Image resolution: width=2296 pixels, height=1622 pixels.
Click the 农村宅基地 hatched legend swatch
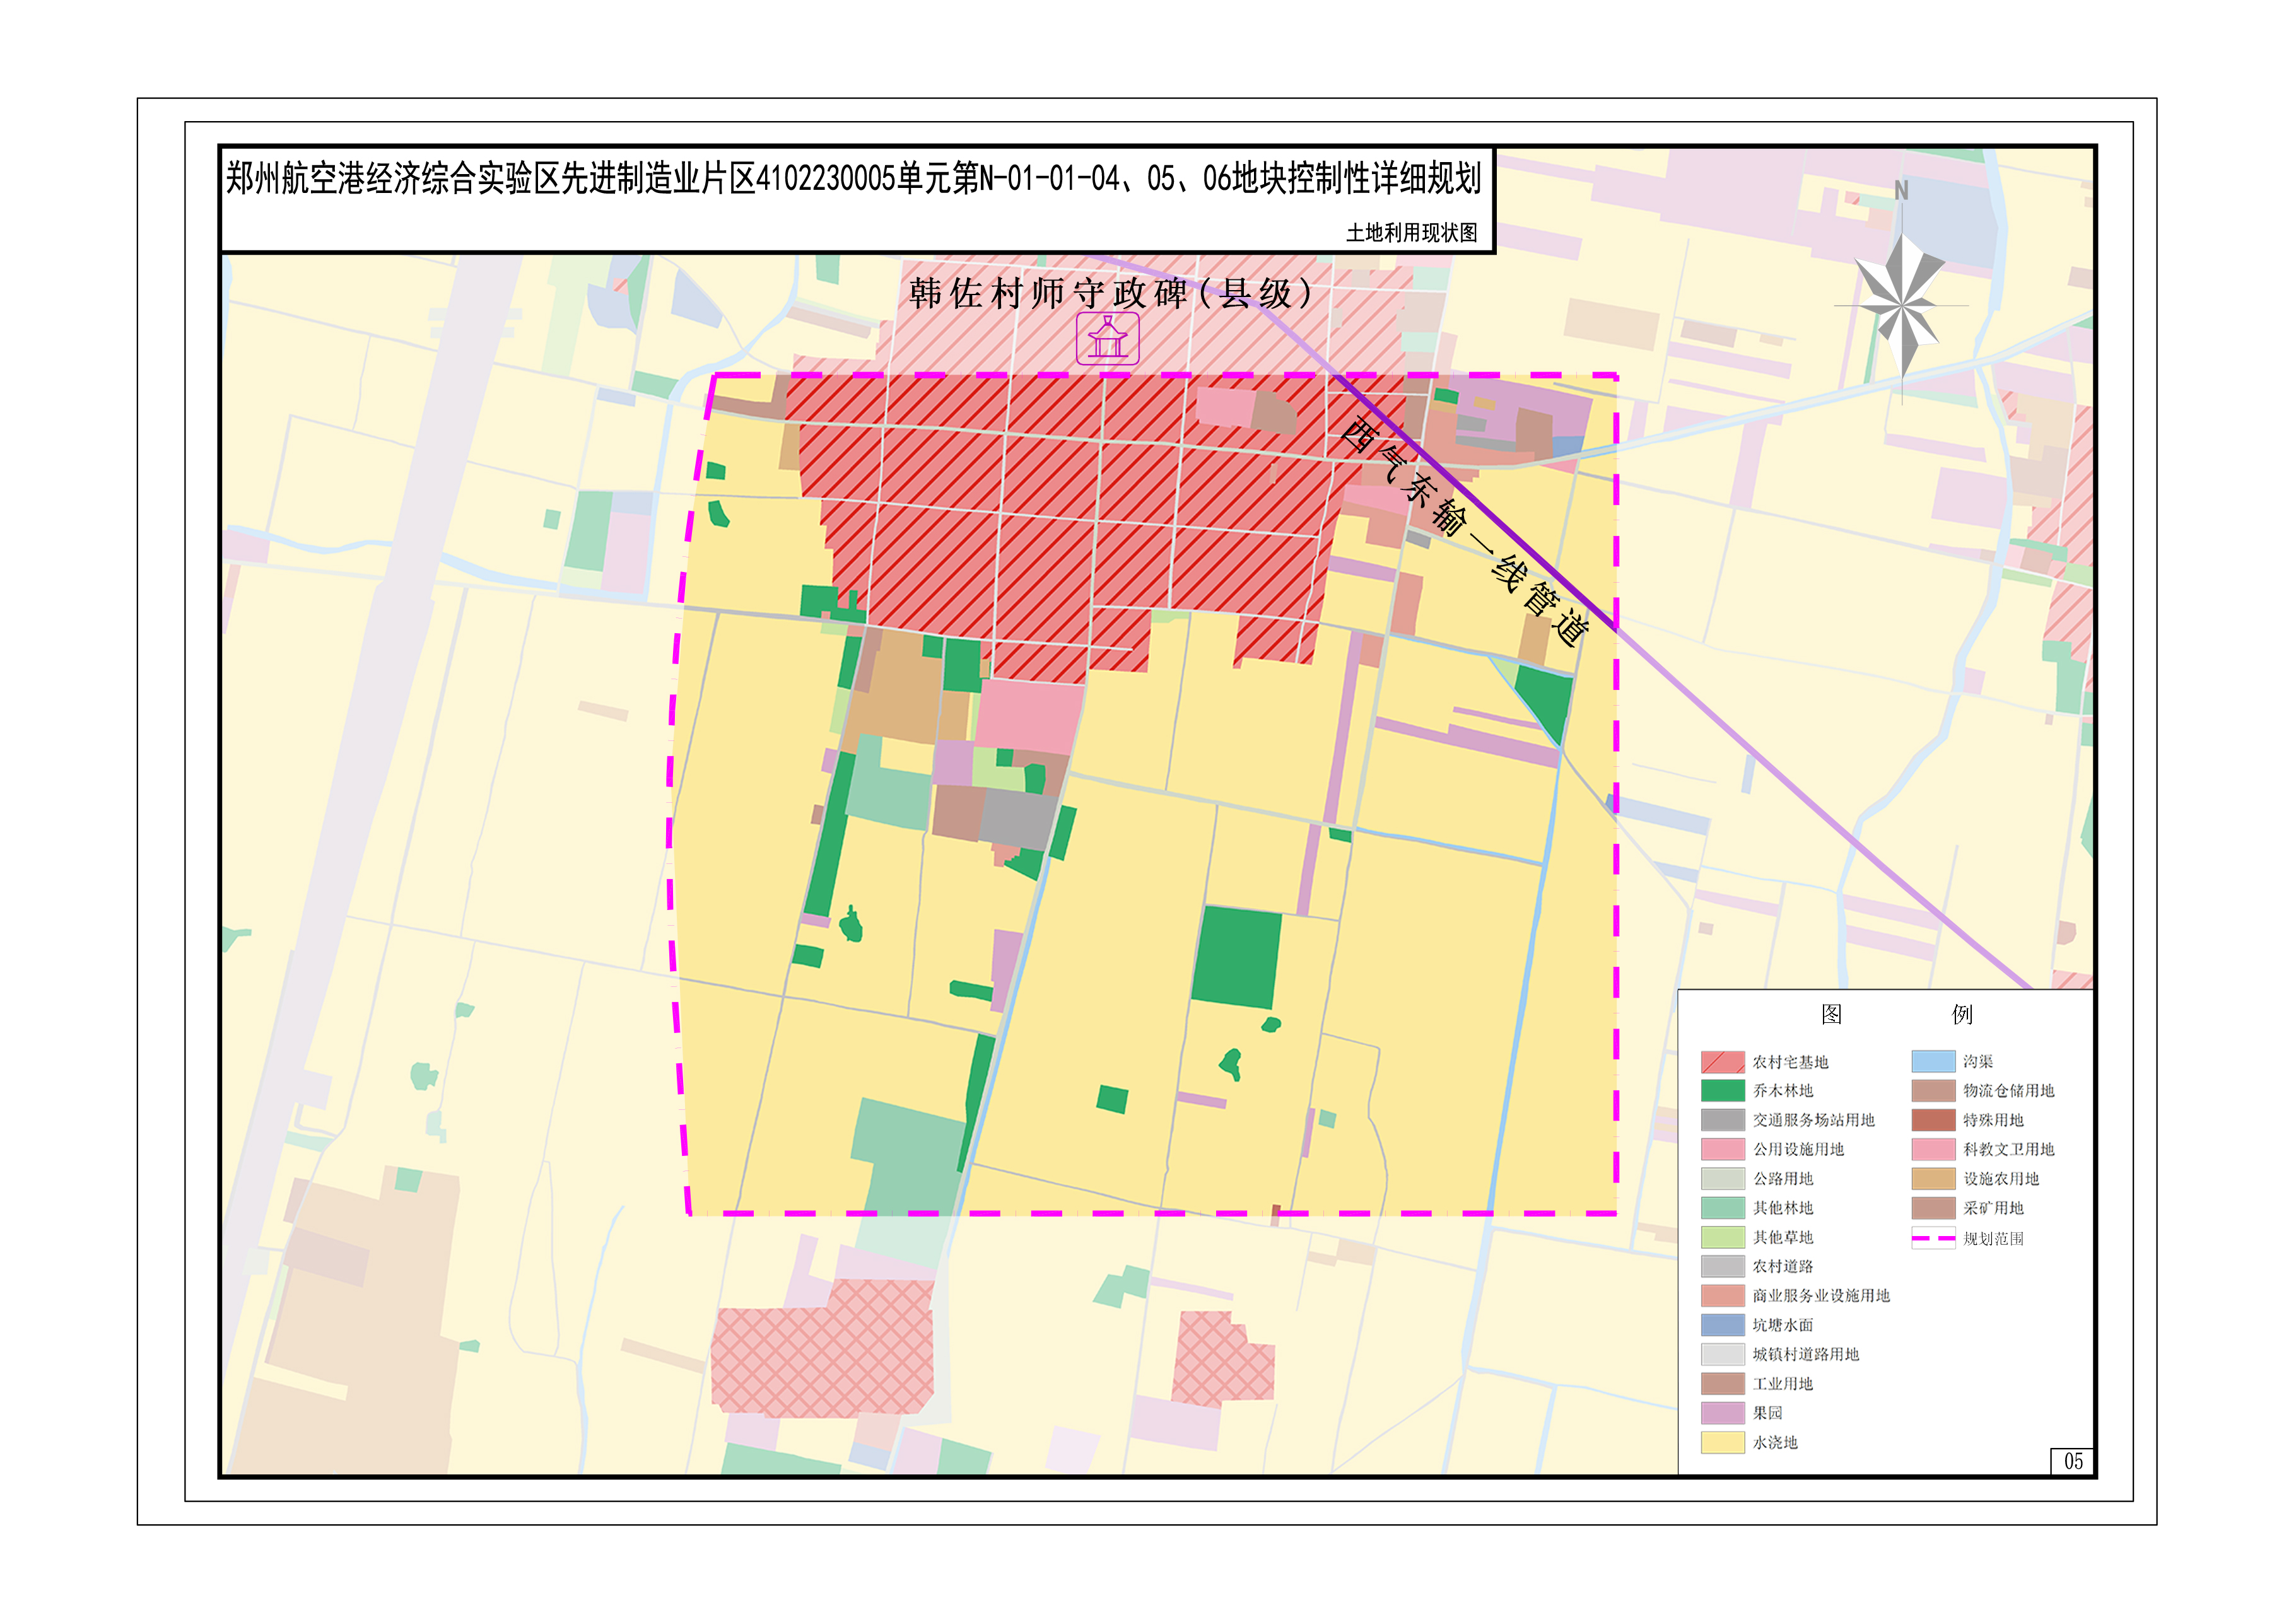tap(1722, 1061)
